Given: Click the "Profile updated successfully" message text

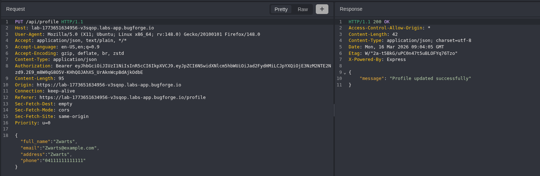Looking at the screenshot, I should (430, 79).
